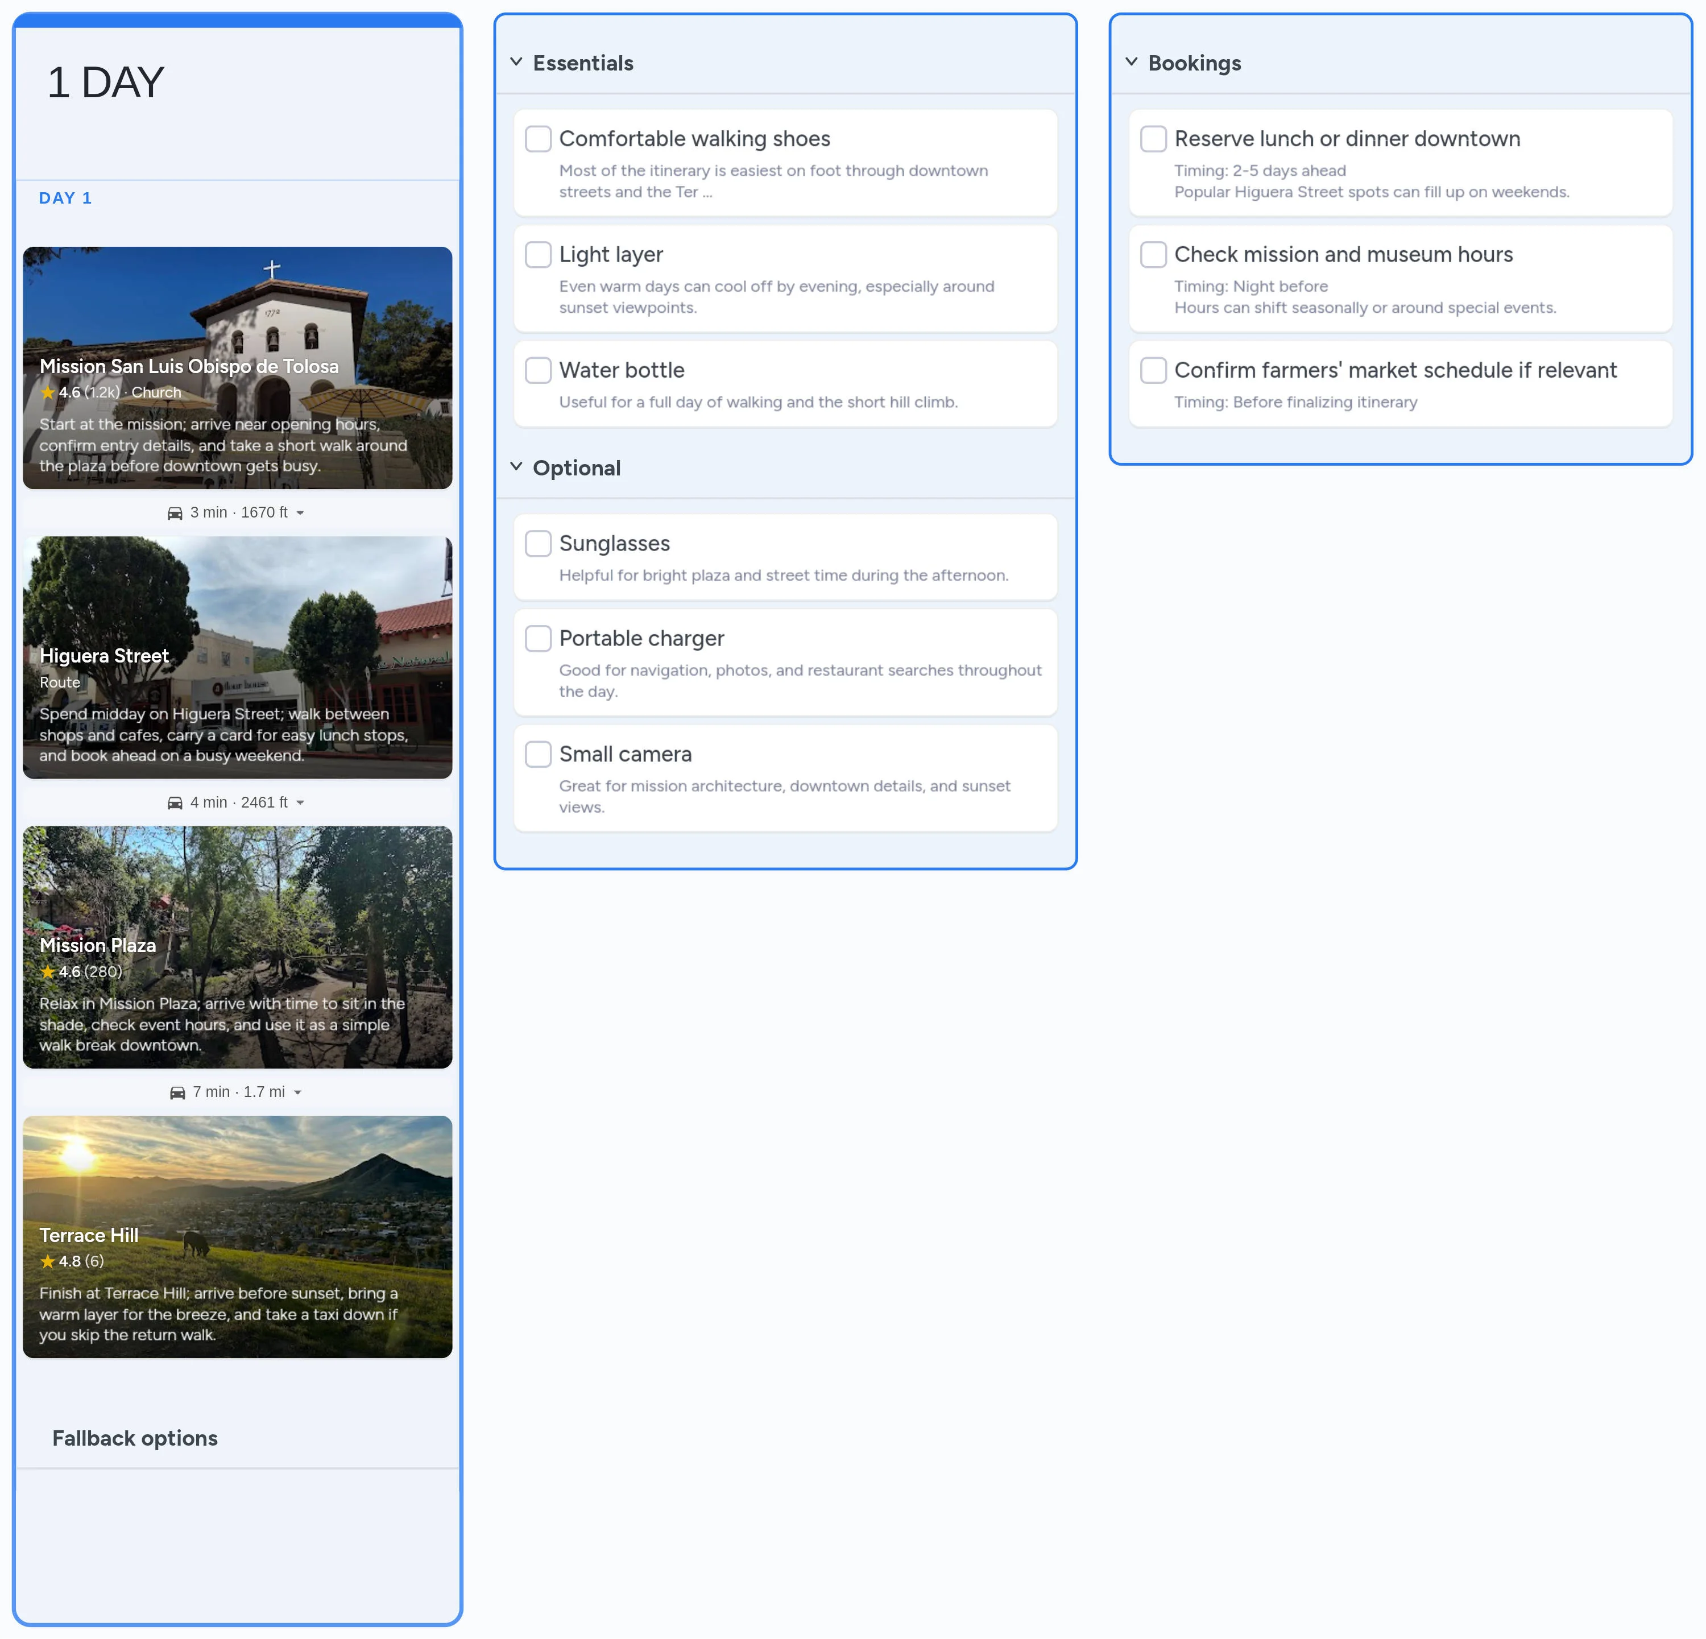The width and height of the screenshot is (1706, 1639).
Task: Click the 1 DAY heading
Action: (x=105, y=82)
